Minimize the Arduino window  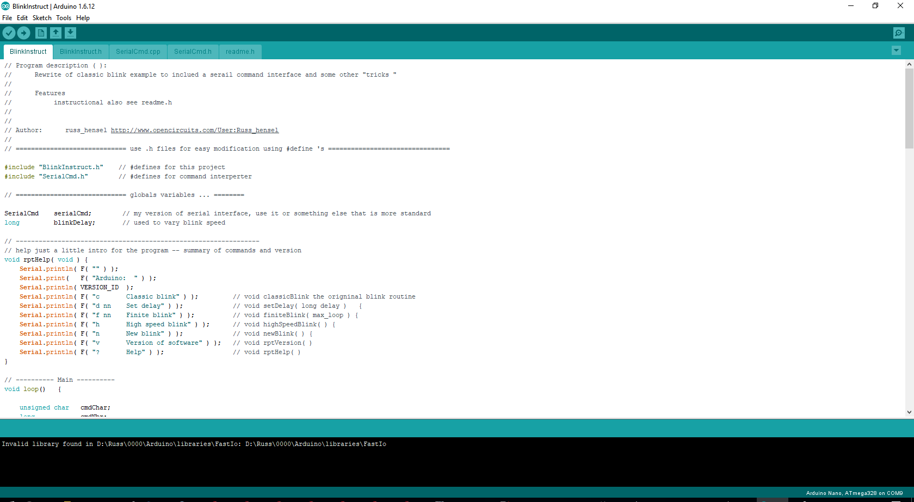[851, 6]
